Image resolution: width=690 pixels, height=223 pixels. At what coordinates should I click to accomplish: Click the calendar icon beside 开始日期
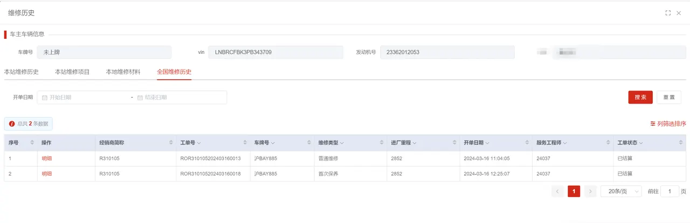[45, 97]
